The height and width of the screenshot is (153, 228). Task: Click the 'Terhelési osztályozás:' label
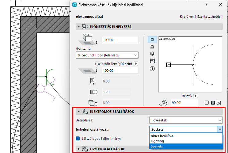tap(92, 129)
